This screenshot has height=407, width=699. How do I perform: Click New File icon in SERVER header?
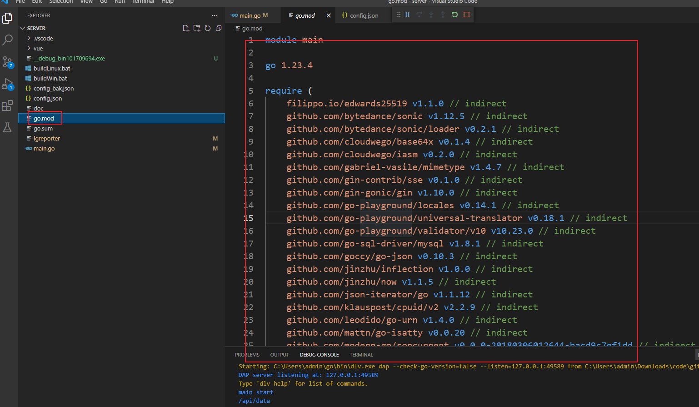(186, 28)
